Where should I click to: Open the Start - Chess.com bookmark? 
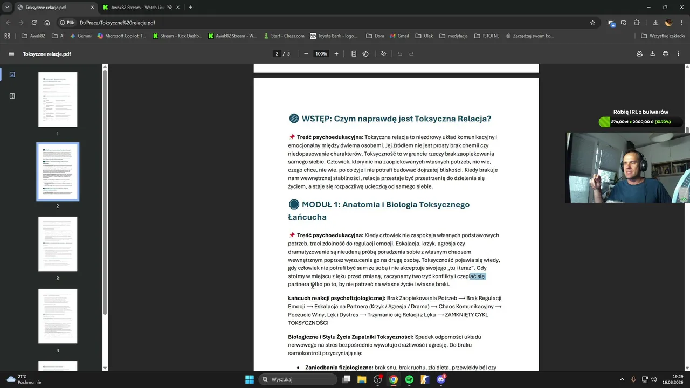(x=284, y=36)
